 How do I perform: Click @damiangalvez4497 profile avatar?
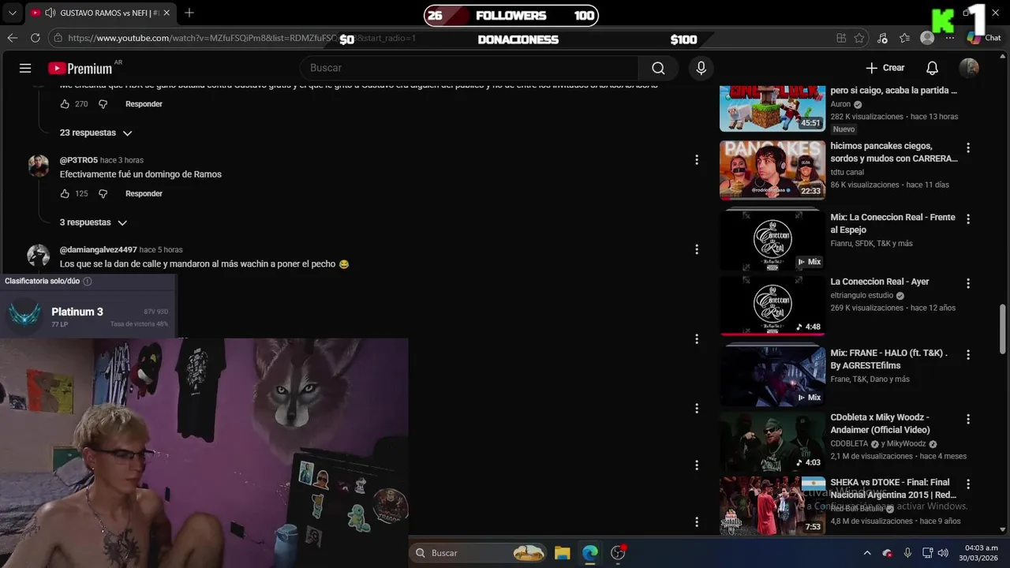[39, 255]
